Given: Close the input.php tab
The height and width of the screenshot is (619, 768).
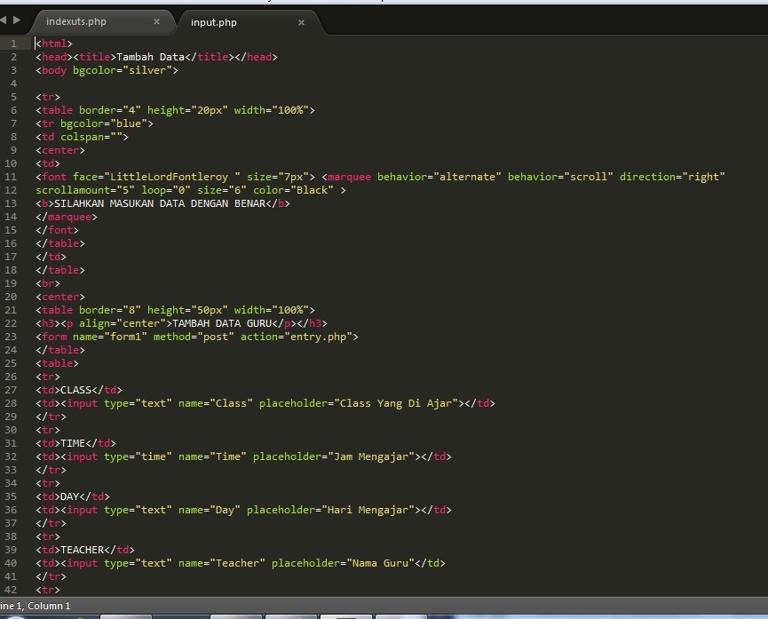Looking at the screenshot, I should (x=301, y=22).
